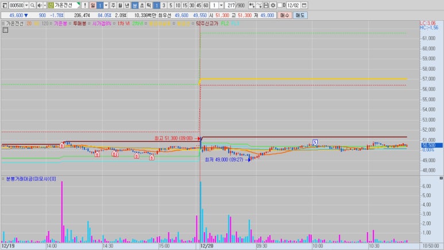Viewport: 444px width, 250px height.
Task: Select the 초 (second) chart period
Action: tap(142, 5)
